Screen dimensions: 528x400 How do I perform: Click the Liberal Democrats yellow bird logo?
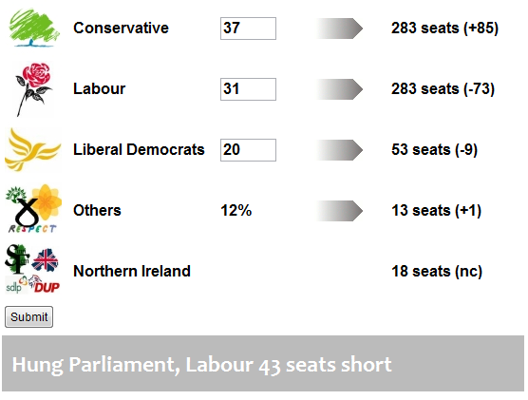(33, 149)
